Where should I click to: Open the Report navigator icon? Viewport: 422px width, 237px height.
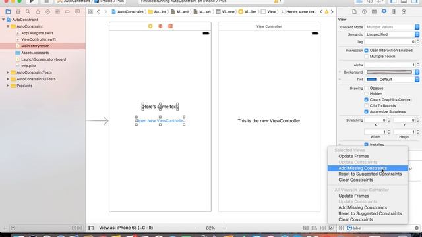(77, 12)
